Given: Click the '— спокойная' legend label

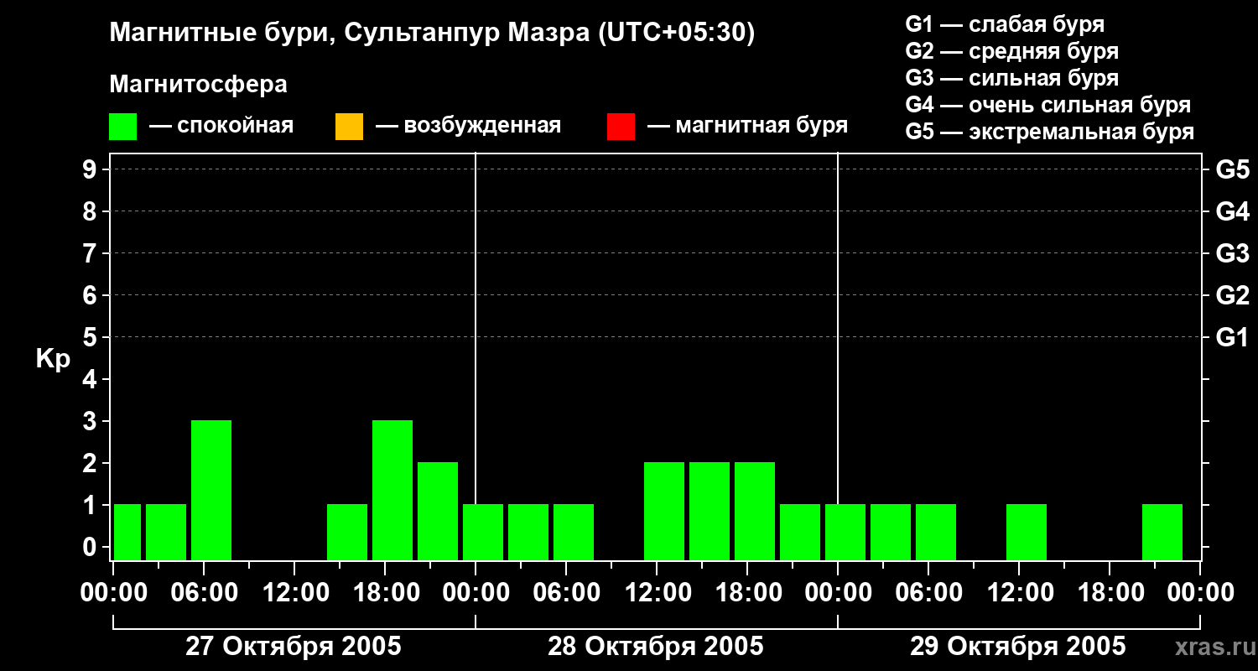Looking at the screenshot, I should point(221,127).
